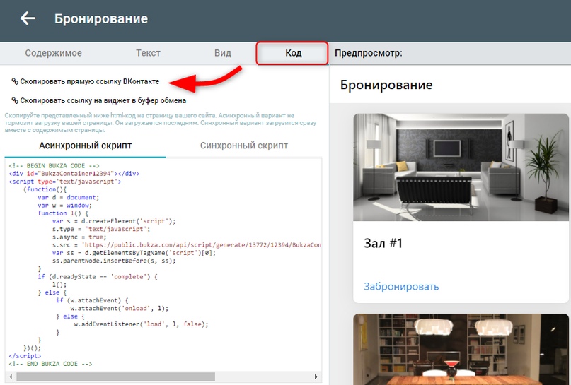The image size is (571, 385).
Task: Click the right arrow of code scrollbar
Action: tap(316, 377)
